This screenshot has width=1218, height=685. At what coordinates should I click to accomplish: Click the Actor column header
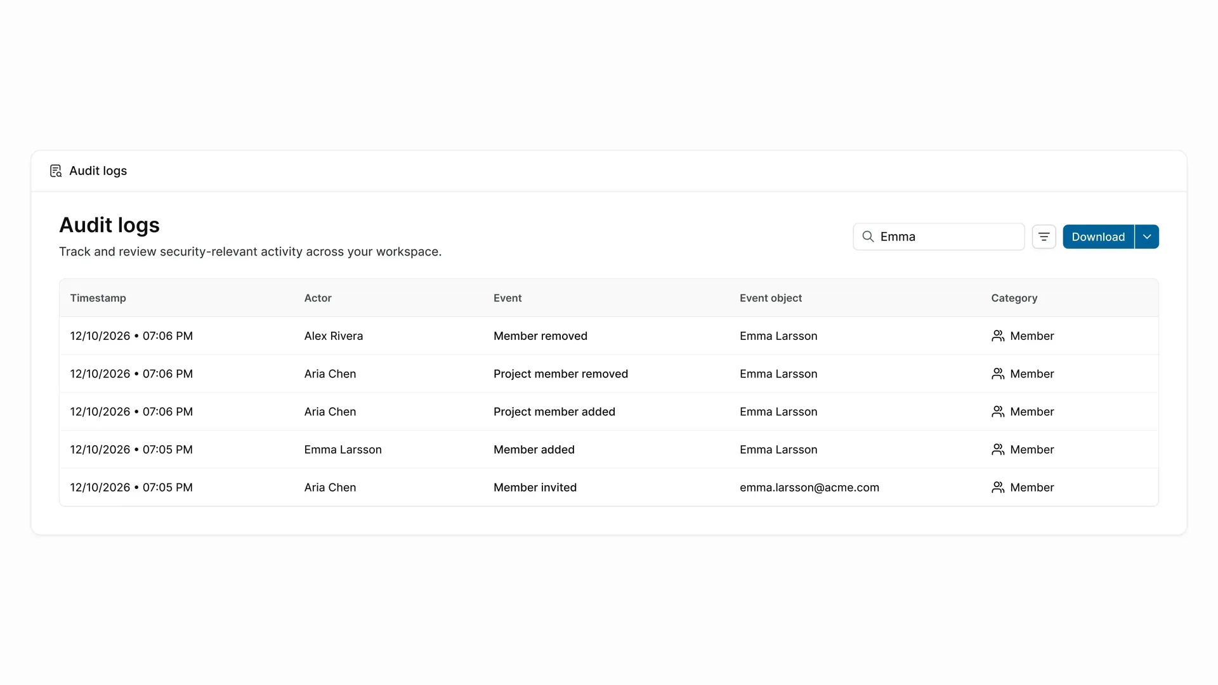coord(318,298)
